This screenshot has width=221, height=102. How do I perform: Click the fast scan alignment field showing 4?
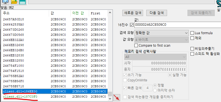tap(148, 88)
